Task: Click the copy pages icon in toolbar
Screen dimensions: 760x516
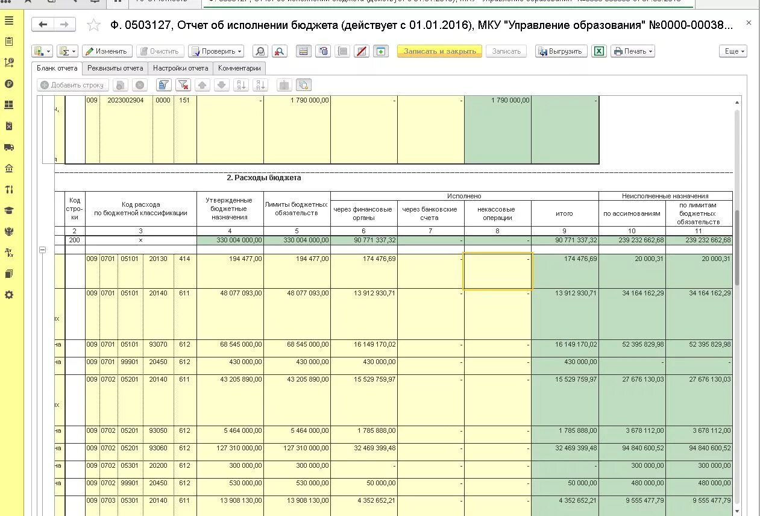Action: [323, 51]
